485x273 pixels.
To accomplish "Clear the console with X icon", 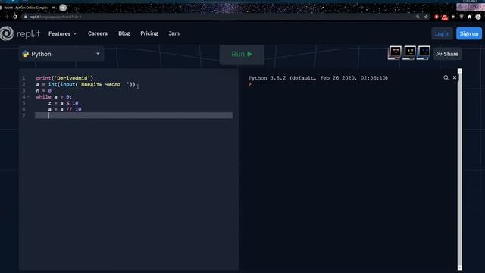I will tap(455, 77).
